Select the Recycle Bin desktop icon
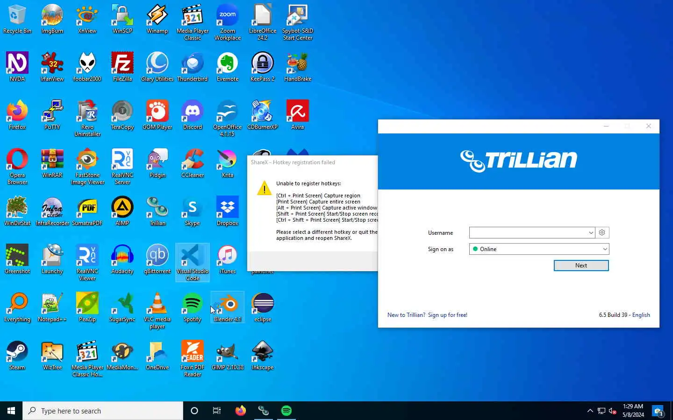Image resolution: width=673 pixels, height=420 pixels. point(17,19)
